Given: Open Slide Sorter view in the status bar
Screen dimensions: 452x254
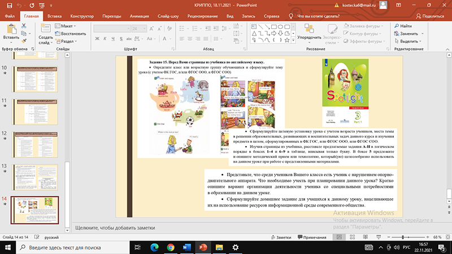Looking at the screenshot, I should coord(352,237).
